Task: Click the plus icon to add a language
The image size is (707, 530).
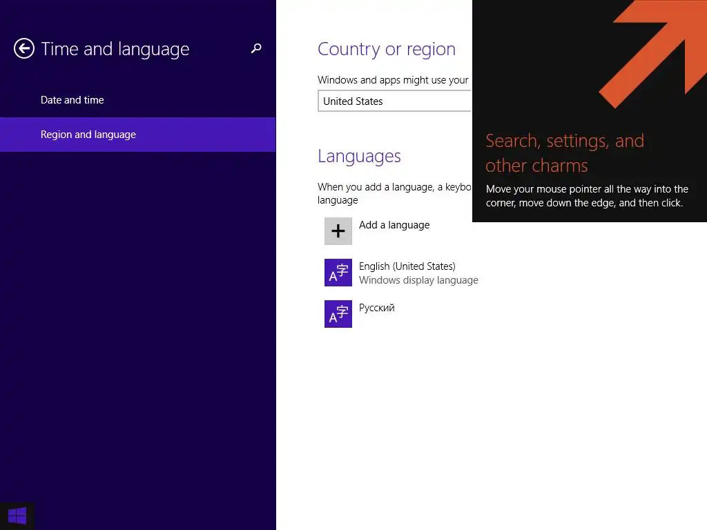Action: pos(338,231)
